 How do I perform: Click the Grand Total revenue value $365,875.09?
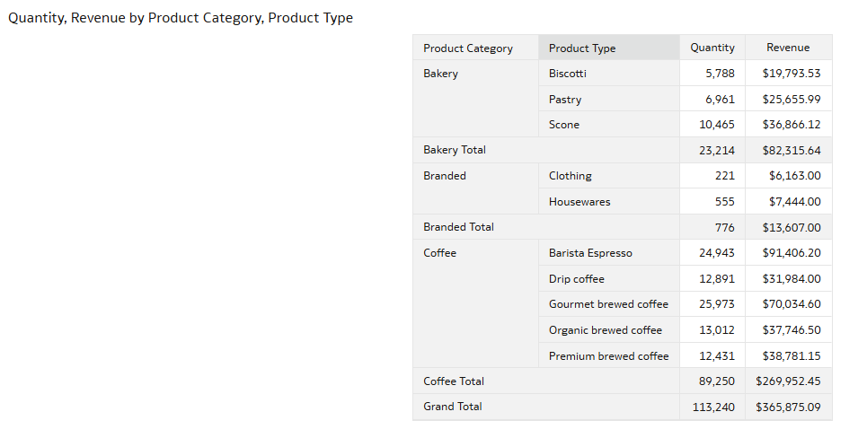(x=788, y=407)
